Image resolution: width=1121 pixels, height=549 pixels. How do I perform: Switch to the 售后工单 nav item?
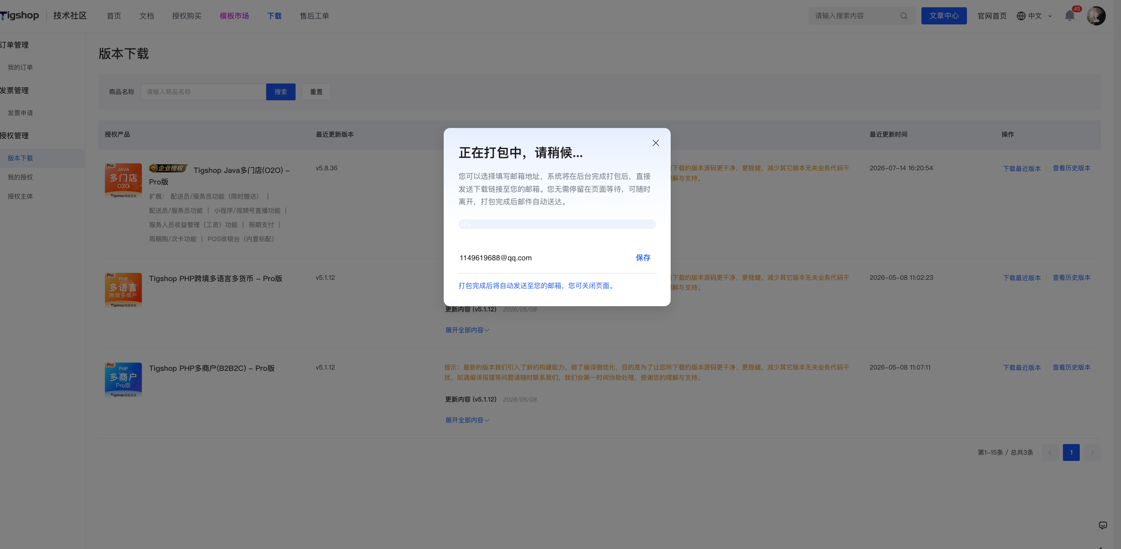click(x=314, y=16)
